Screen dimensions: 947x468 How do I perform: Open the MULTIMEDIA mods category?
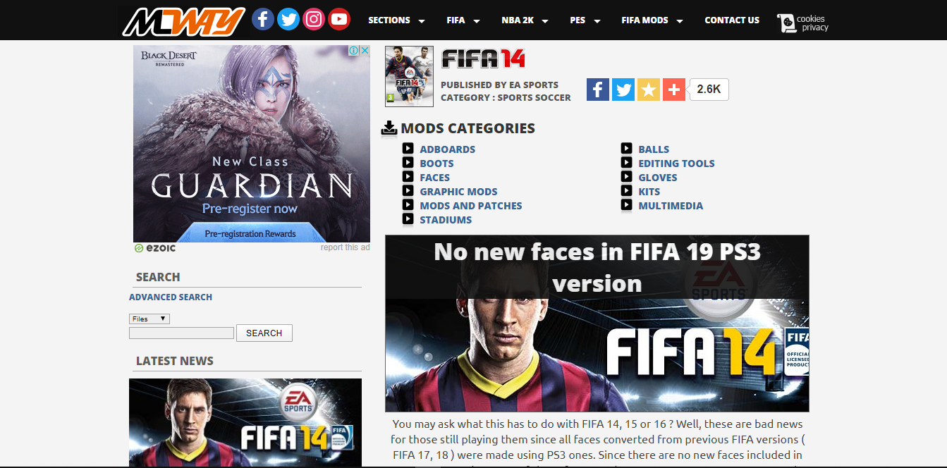click(x=671, y=206)
